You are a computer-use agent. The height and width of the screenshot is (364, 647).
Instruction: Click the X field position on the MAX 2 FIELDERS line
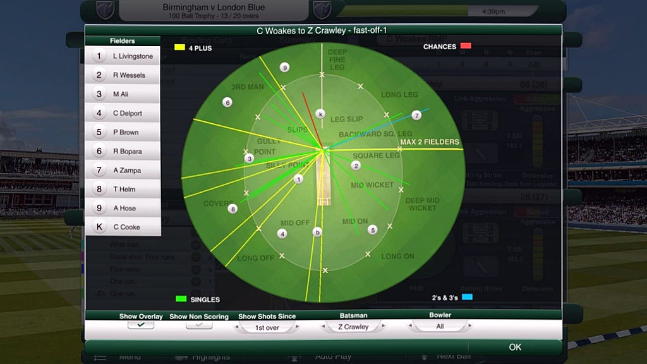[399, 149]
